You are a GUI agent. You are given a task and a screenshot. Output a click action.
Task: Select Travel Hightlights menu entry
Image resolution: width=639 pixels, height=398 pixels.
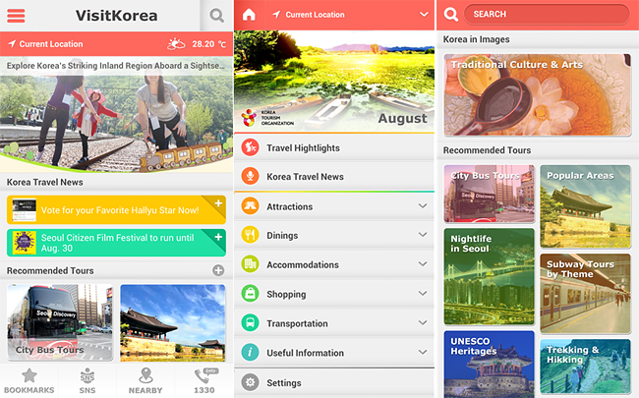click(x=334, y=147)
